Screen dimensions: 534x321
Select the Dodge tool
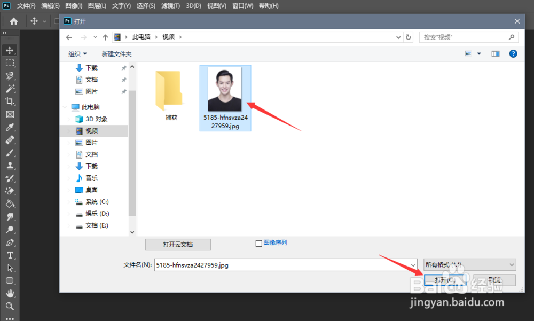[x=10, y=230]
